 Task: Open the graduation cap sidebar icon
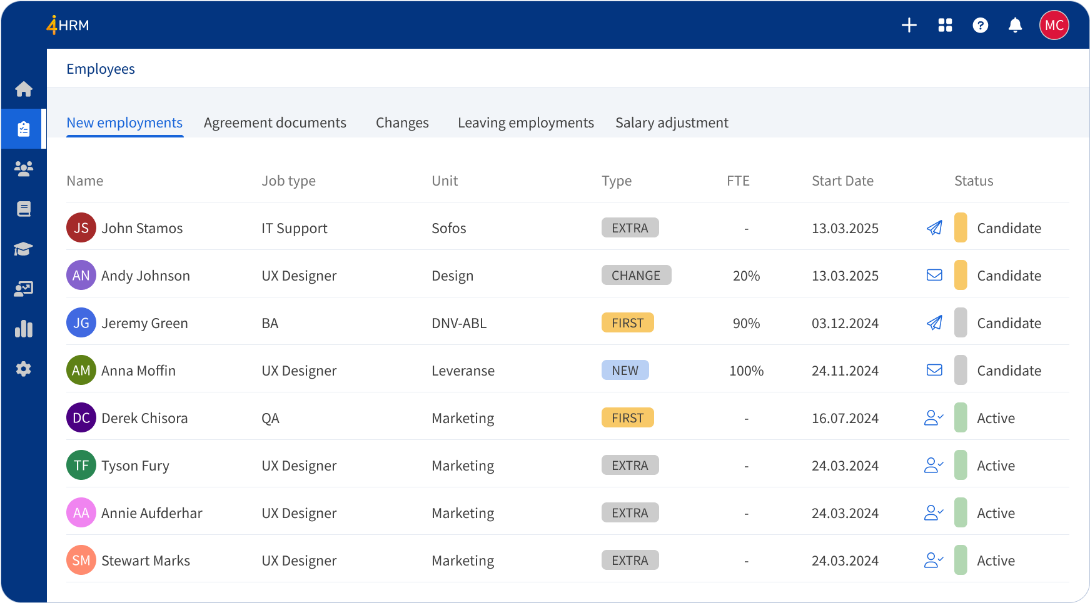24,249
